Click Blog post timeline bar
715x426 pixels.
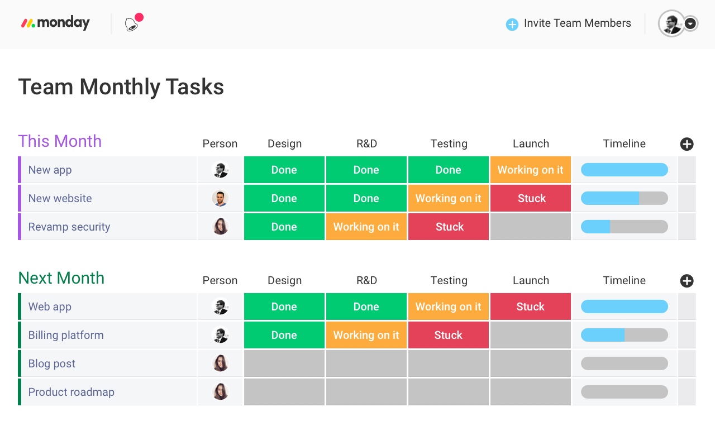pyautogui.click(x=625, y=363)
